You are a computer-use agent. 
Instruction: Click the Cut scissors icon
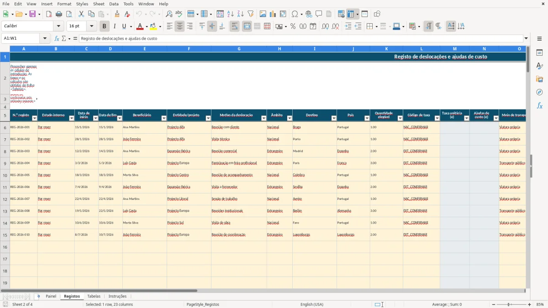pos(81,14)
